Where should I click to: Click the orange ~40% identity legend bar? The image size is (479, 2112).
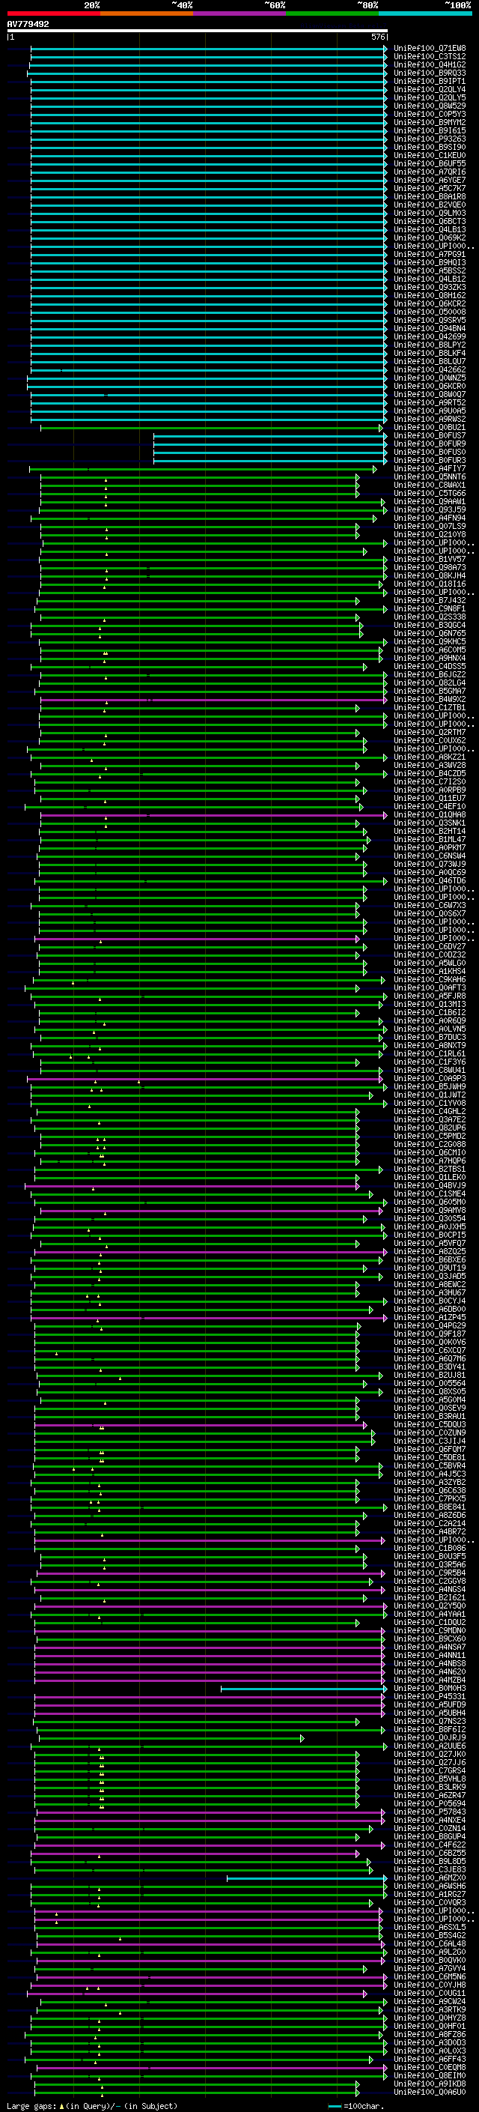pyautogui.click(x=147, y=13)
